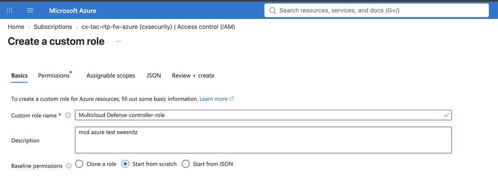Open the Learn more link
This screenshot has width=498, height=187.
coord(213,99)
